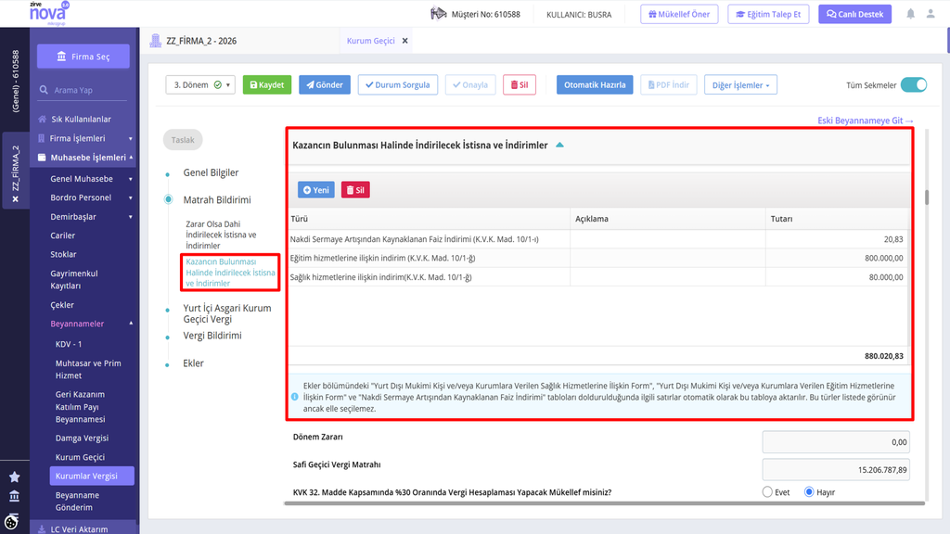Toggle the Tüm Sekmeler switch
The width and height of the screenshot is (950, 534).
[914, 84]
